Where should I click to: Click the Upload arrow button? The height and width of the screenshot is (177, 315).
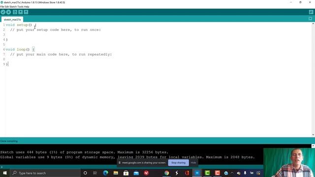tap(8, 12)
